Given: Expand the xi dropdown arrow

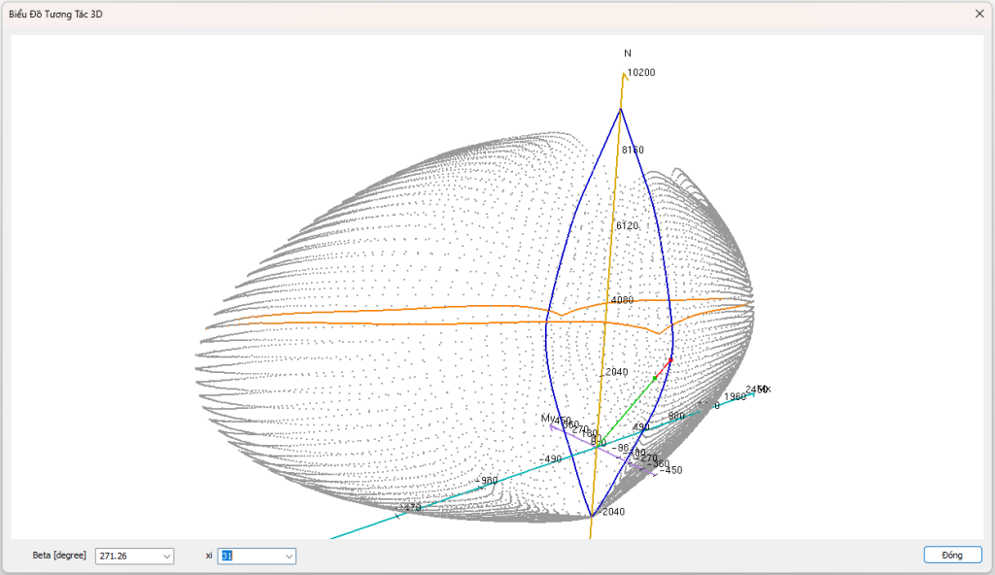Looking at the screenshot, I should click(289, 556).
